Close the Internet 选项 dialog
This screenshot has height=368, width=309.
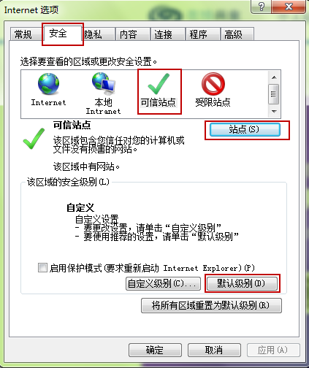pyautogui.click(x=289, y=7)
